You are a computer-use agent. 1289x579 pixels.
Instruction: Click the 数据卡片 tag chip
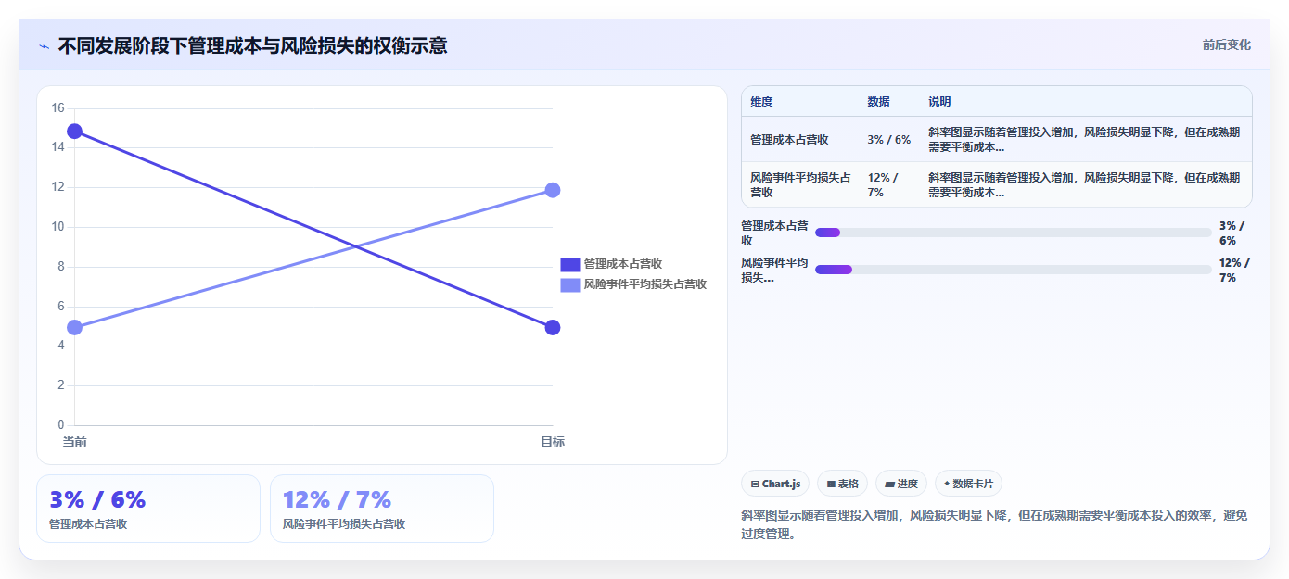[968, 484]
